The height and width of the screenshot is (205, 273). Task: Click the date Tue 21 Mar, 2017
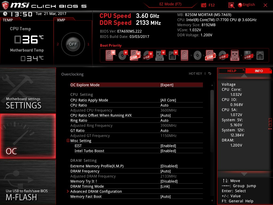51,14
